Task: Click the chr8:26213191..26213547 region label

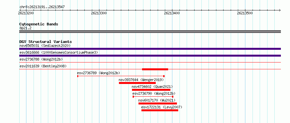Action: click(42, 7)
